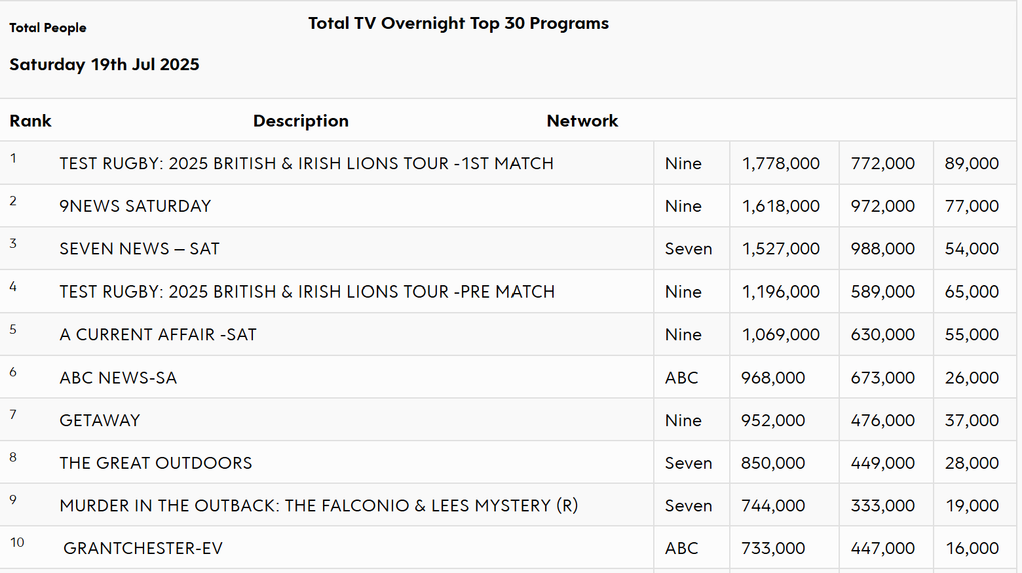Click the value 1,778,000

(x=781, y=163)
